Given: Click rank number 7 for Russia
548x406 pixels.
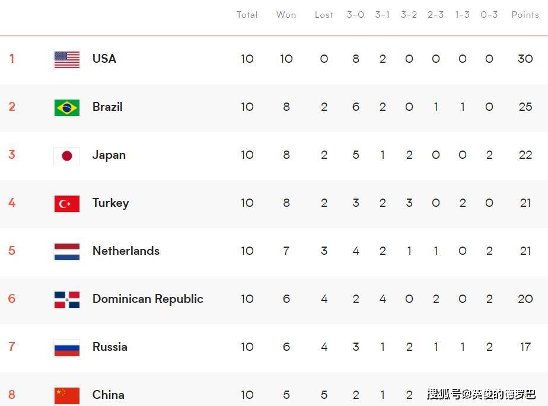Looking at the screenshot, I should point(12,347).
